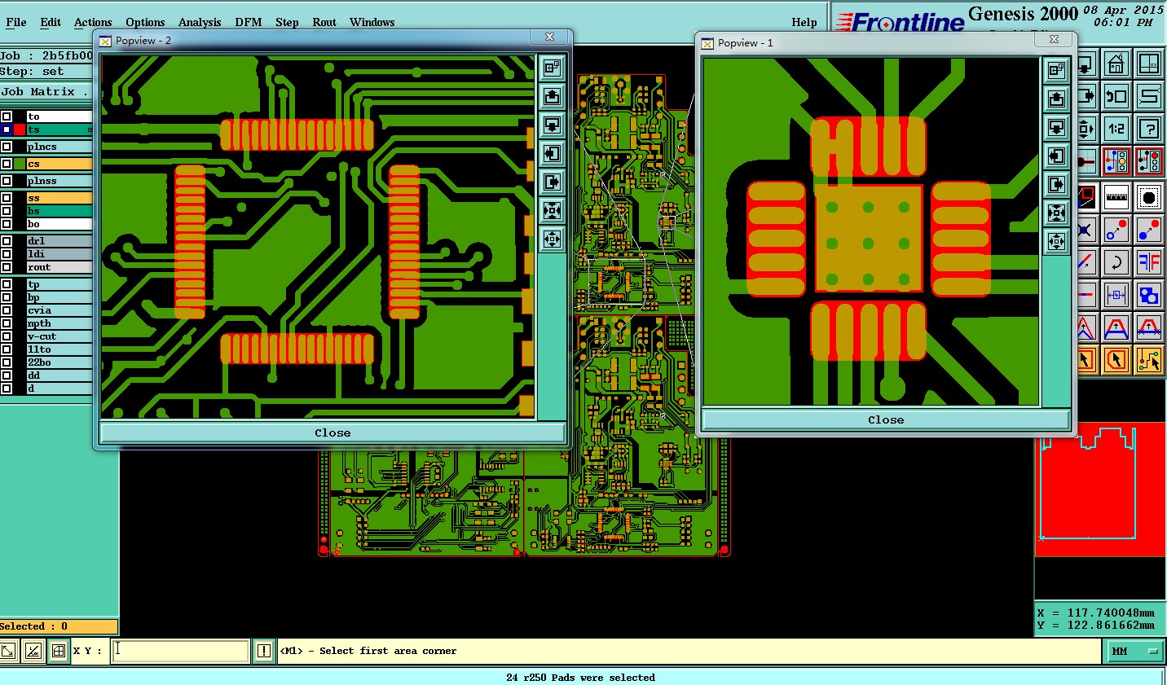Click the home view house icon
This screenshot has width=1167, height=685.
(x=1116, y=64)
